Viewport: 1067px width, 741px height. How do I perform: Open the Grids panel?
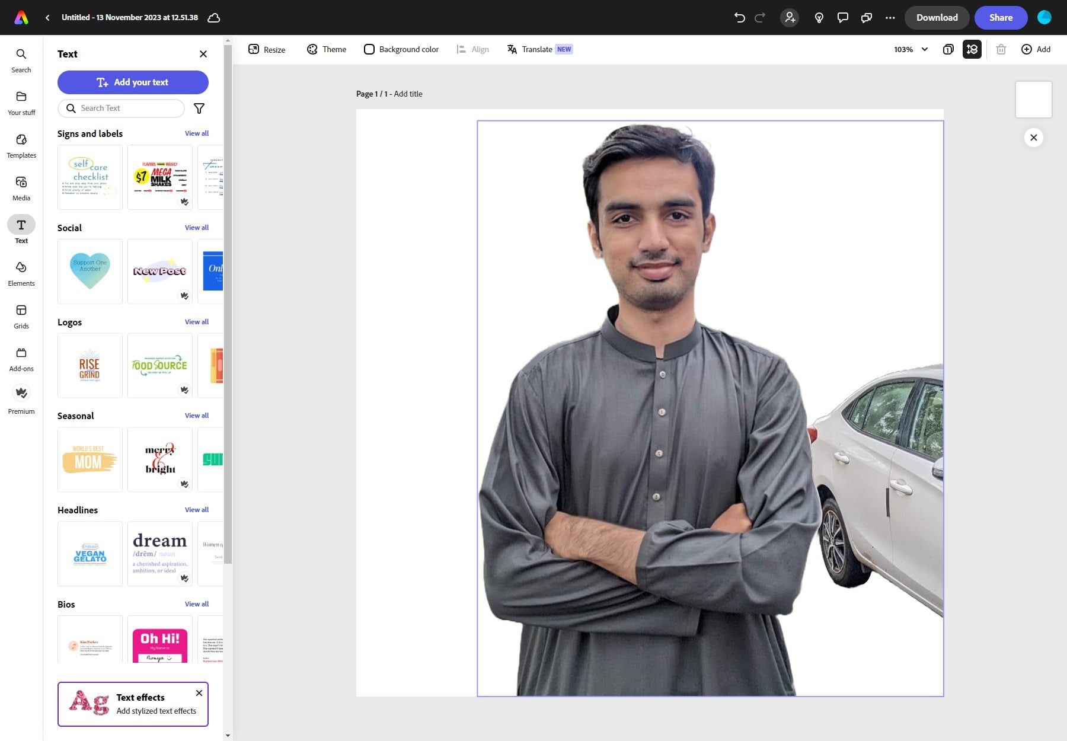point(21,315)
